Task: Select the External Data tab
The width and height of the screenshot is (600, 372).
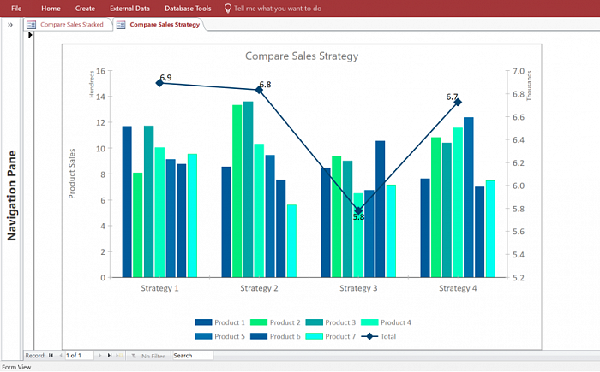Action: 129,8
